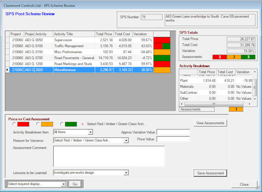The width and height of the screenshot is (262, 192).
Task: Click the 59.67% variation cell
Action: pos(143,40)
